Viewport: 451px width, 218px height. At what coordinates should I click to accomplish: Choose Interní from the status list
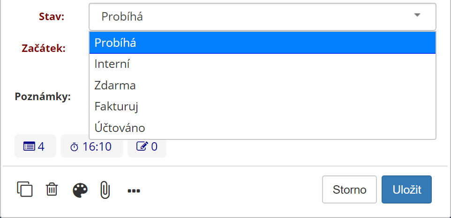tap(263, 64)
